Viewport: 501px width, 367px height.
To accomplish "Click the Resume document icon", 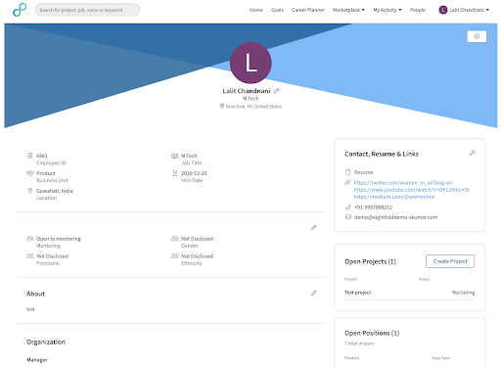I will pos(347,172).
